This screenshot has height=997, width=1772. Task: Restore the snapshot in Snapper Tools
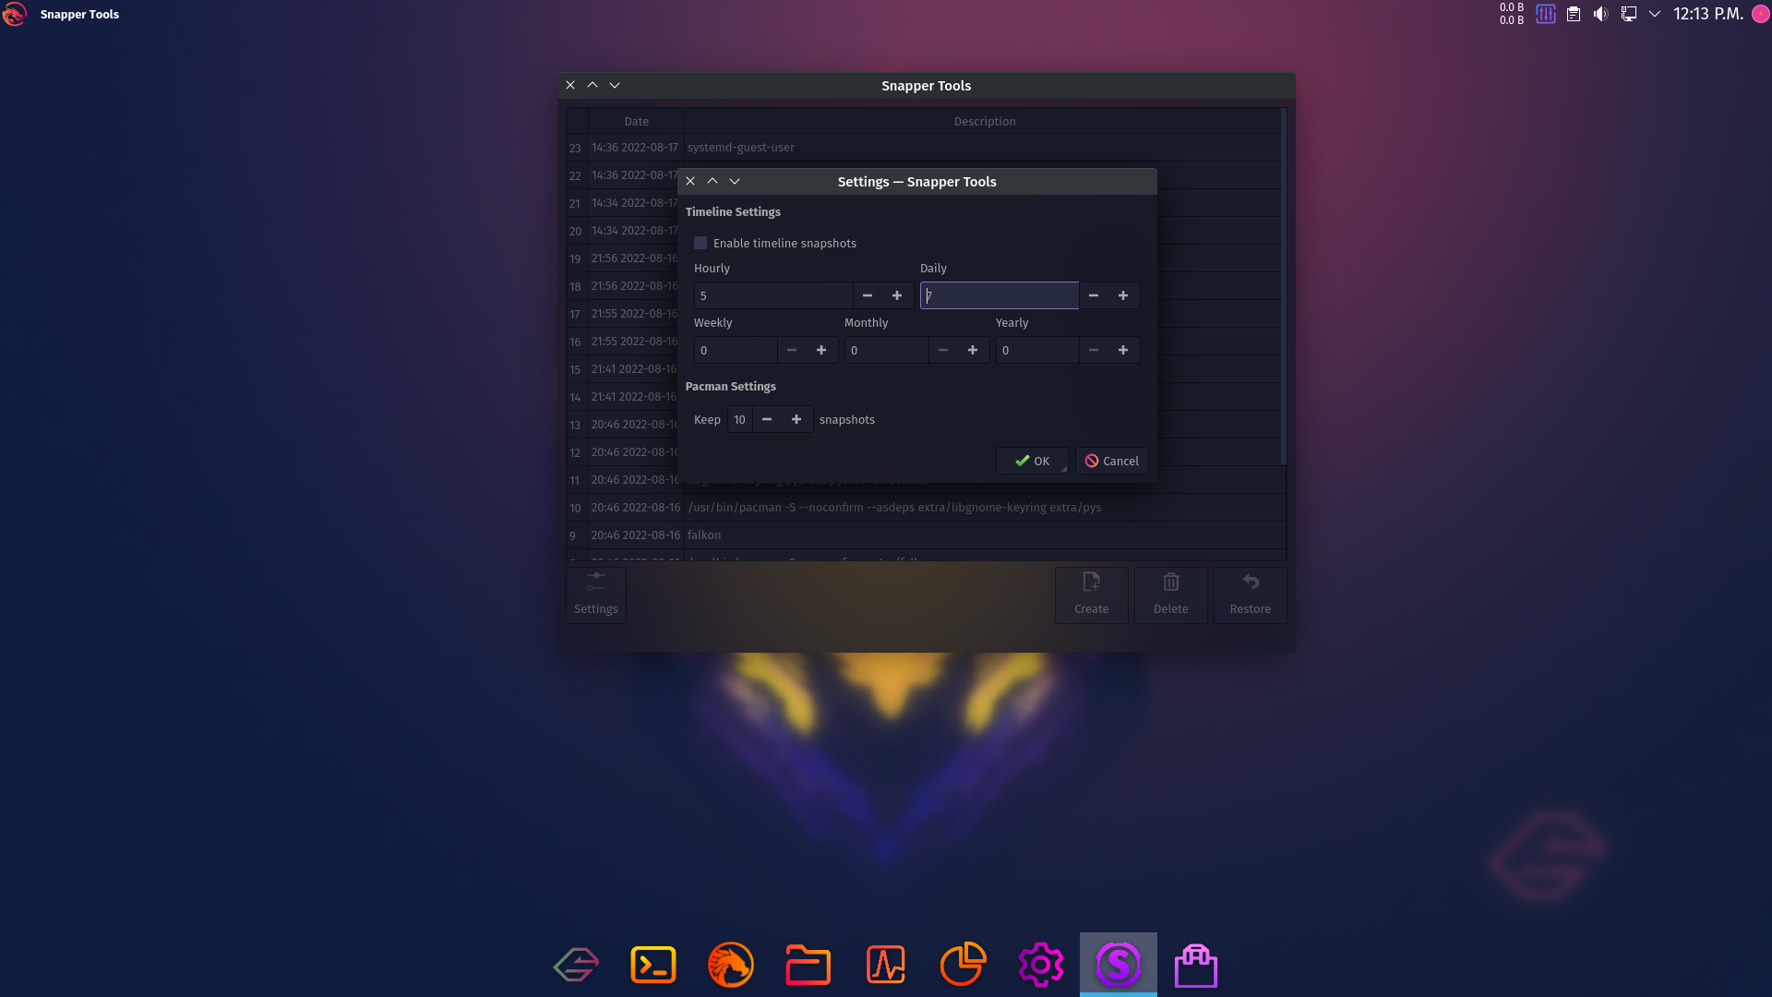click(1251, 595)
